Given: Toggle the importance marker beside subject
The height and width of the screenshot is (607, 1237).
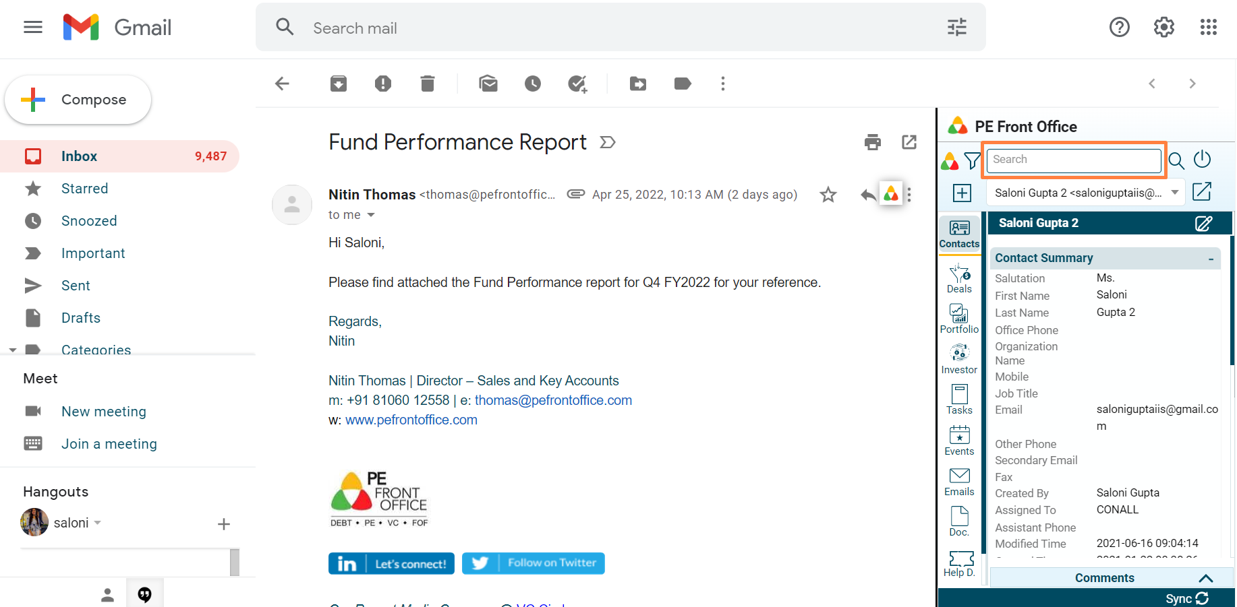Looking at the screenshot, I should pyautogui.click(x=607, y=142).
